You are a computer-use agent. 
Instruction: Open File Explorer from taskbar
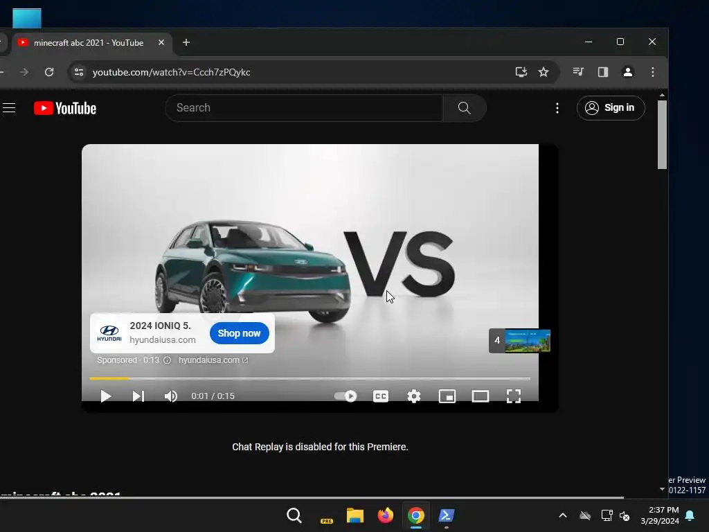[x=355, y=515]
